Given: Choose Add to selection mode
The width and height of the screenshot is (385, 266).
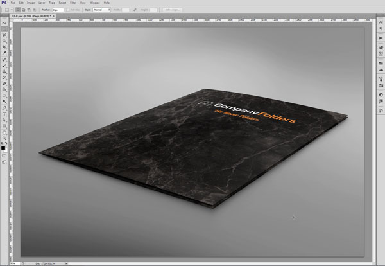Looking at the screenshot, I should point(24,10).
